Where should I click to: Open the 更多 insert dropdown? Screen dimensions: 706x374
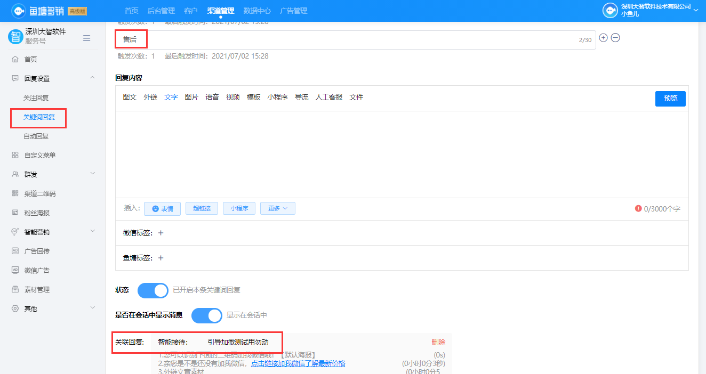pyautogui.click(x=278, y=208)
